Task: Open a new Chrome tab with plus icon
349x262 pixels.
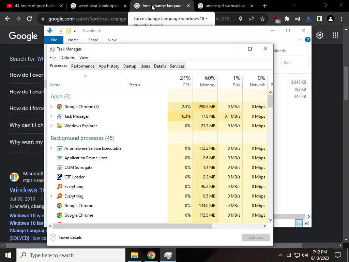Action: pyautogui.click(x=264, y=6)
